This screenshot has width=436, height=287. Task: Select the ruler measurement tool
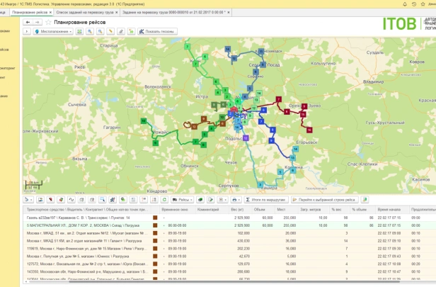click(x=110, y=31)
